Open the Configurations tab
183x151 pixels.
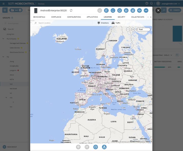click(74, 17)
